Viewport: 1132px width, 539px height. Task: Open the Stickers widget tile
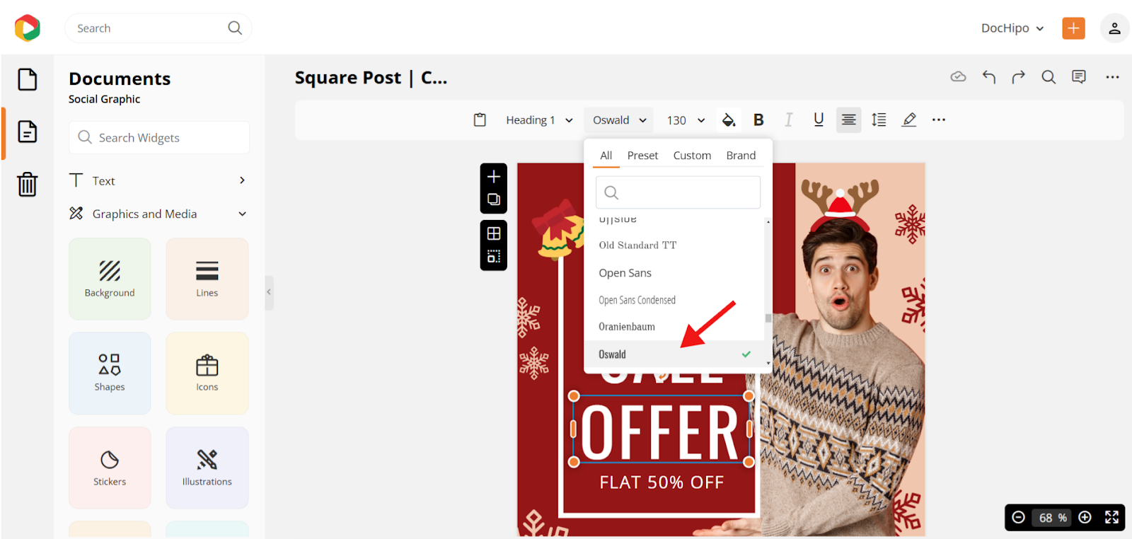pos(110,468)
